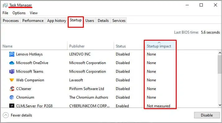Click the vertical scrollbar thumb
The height and width of the screenshot is (123, 222).
(x=220, y=64)
